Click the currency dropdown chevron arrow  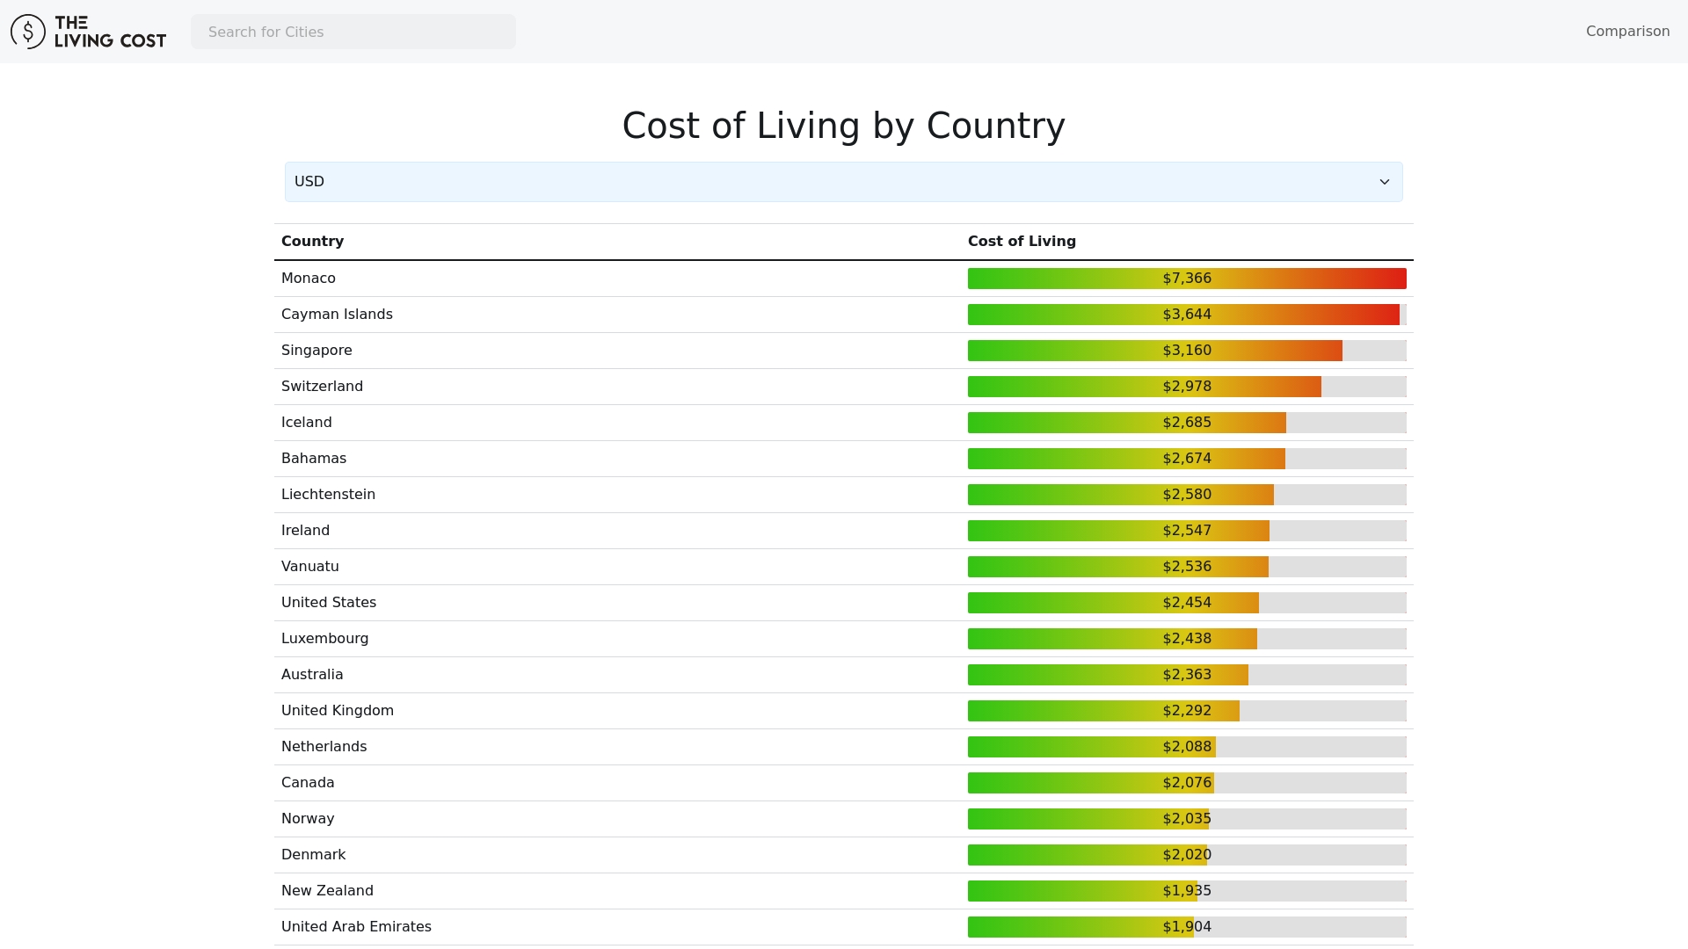(1384, 182)
